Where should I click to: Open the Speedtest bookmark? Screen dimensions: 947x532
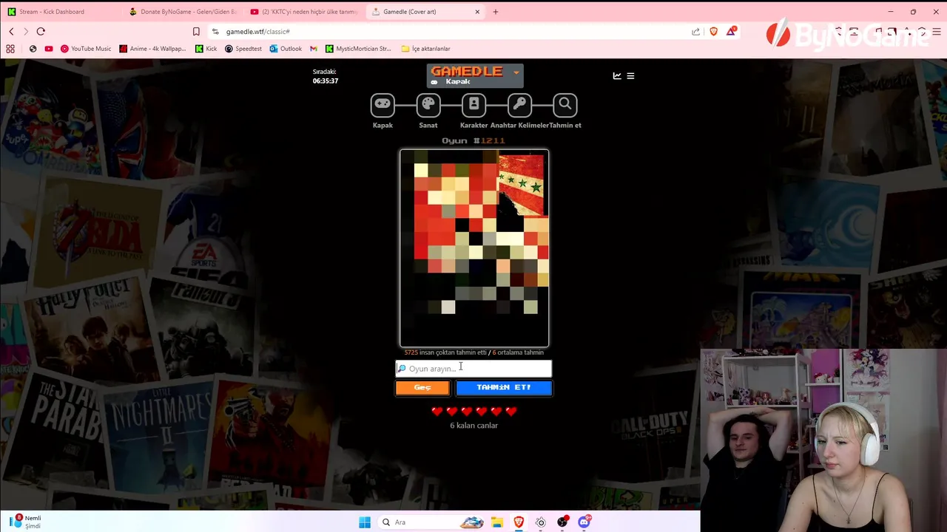coord(243,49)
